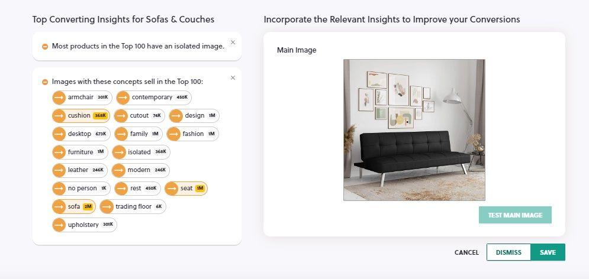Collapse the image concepts insight card

coord(45,82)
